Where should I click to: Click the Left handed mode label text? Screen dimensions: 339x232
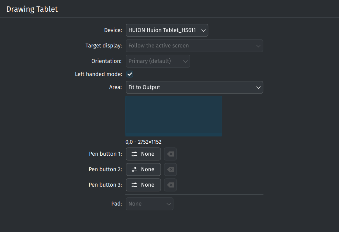click(x=98, y=74)
